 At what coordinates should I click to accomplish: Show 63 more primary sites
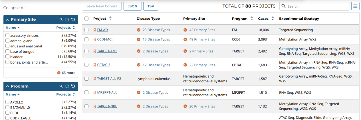click(66, 73)
